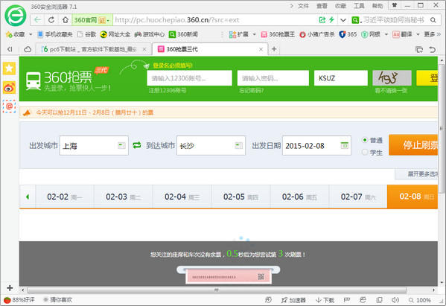This screenshot has width=446, height=306.
Task: Click the captcha image to refresh
Action: pos(392,78)
